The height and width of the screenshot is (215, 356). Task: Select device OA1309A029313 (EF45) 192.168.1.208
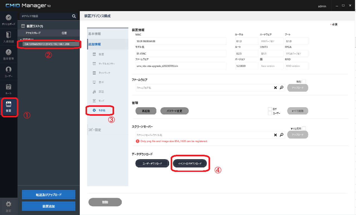51,44
